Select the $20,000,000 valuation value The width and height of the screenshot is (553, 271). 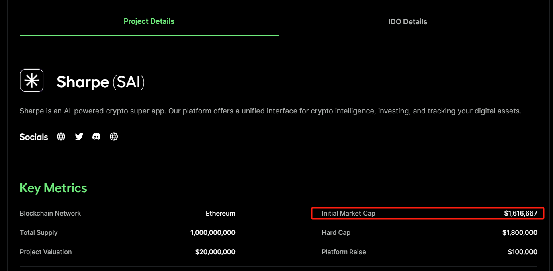pyautogui.click(x=215, y=252)
